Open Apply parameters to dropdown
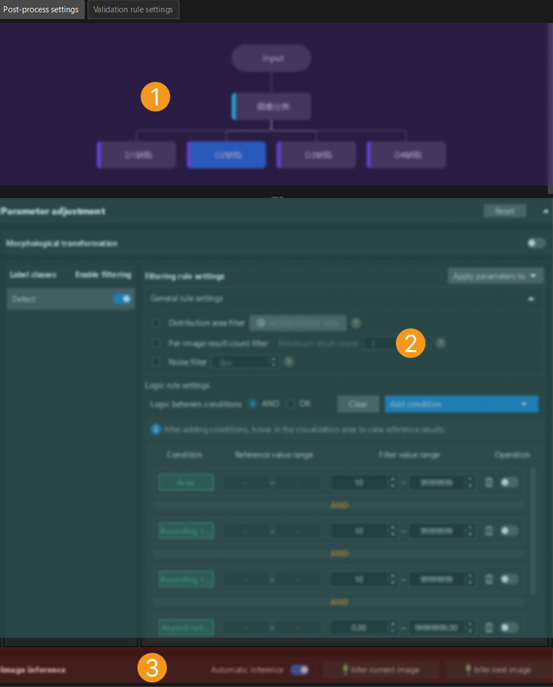 pyautogui.click(x=495, y=276)
